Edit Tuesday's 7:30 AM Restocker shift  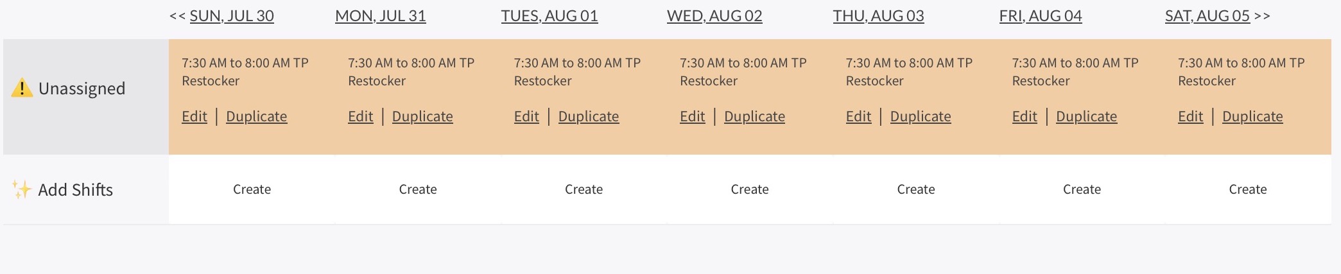526,116
